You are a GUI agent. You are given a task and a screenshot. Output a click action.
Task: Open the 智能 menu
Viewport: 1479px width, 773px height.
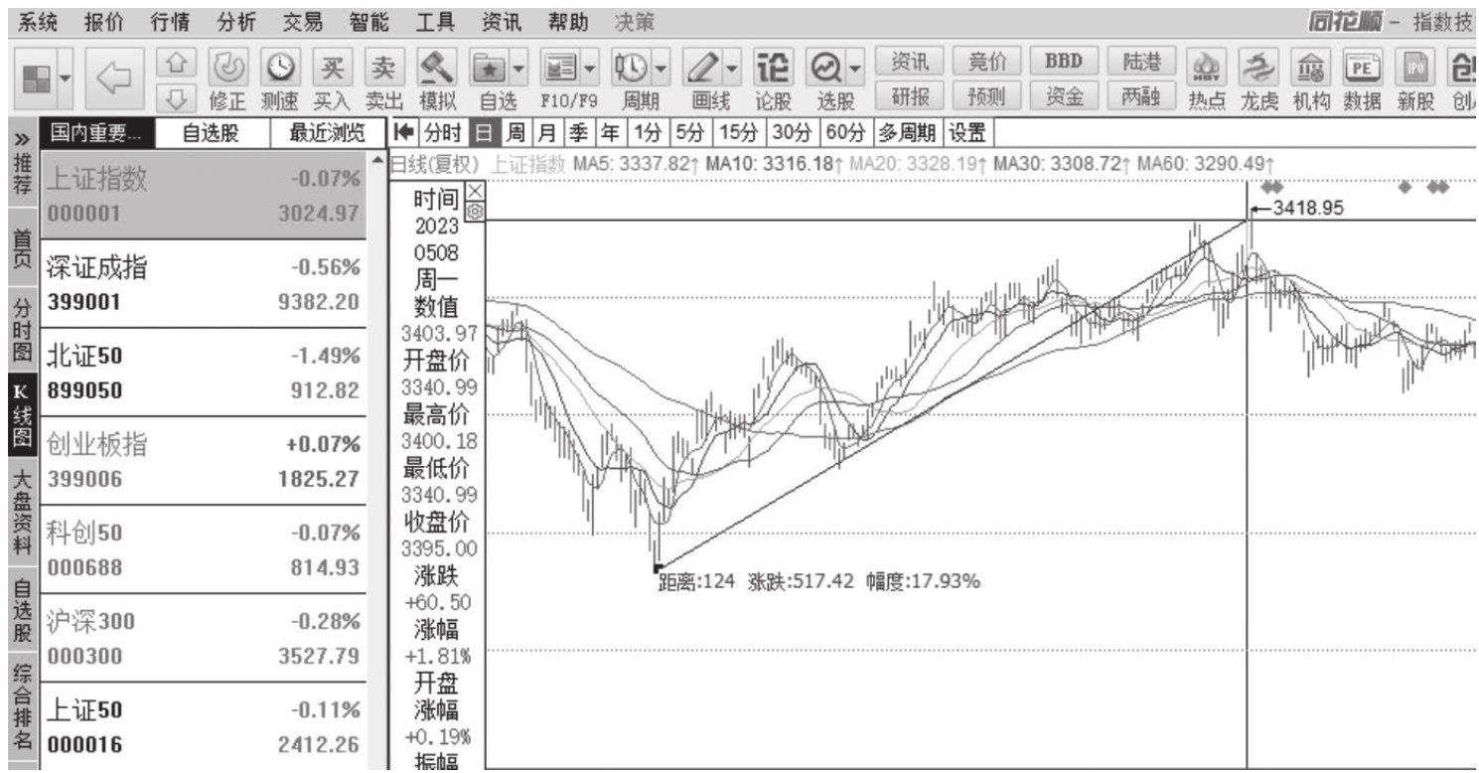pos(369,20)
